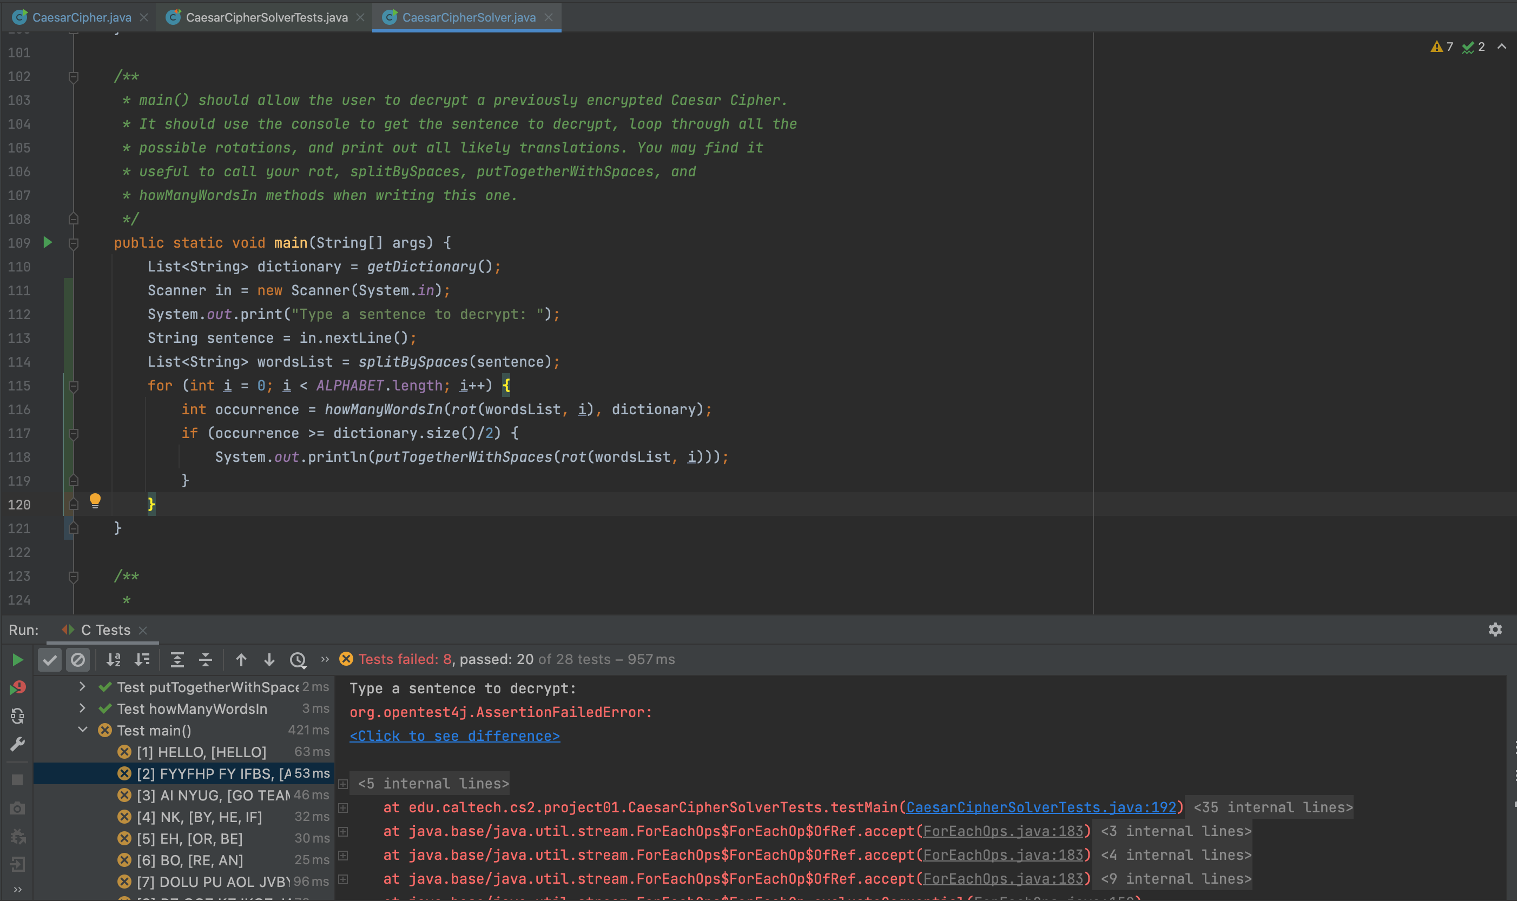Expand Test howManyWordsIn node
This screenshot has height=901, width=1517.
click(83, 708)
